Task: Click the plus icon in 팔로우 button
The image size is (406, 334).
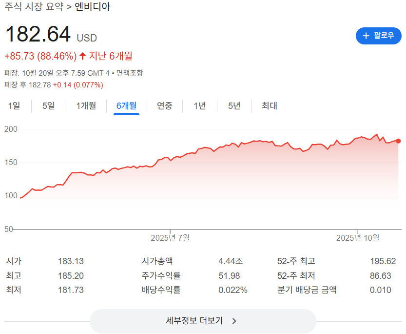Action: (x=367, y=36)
